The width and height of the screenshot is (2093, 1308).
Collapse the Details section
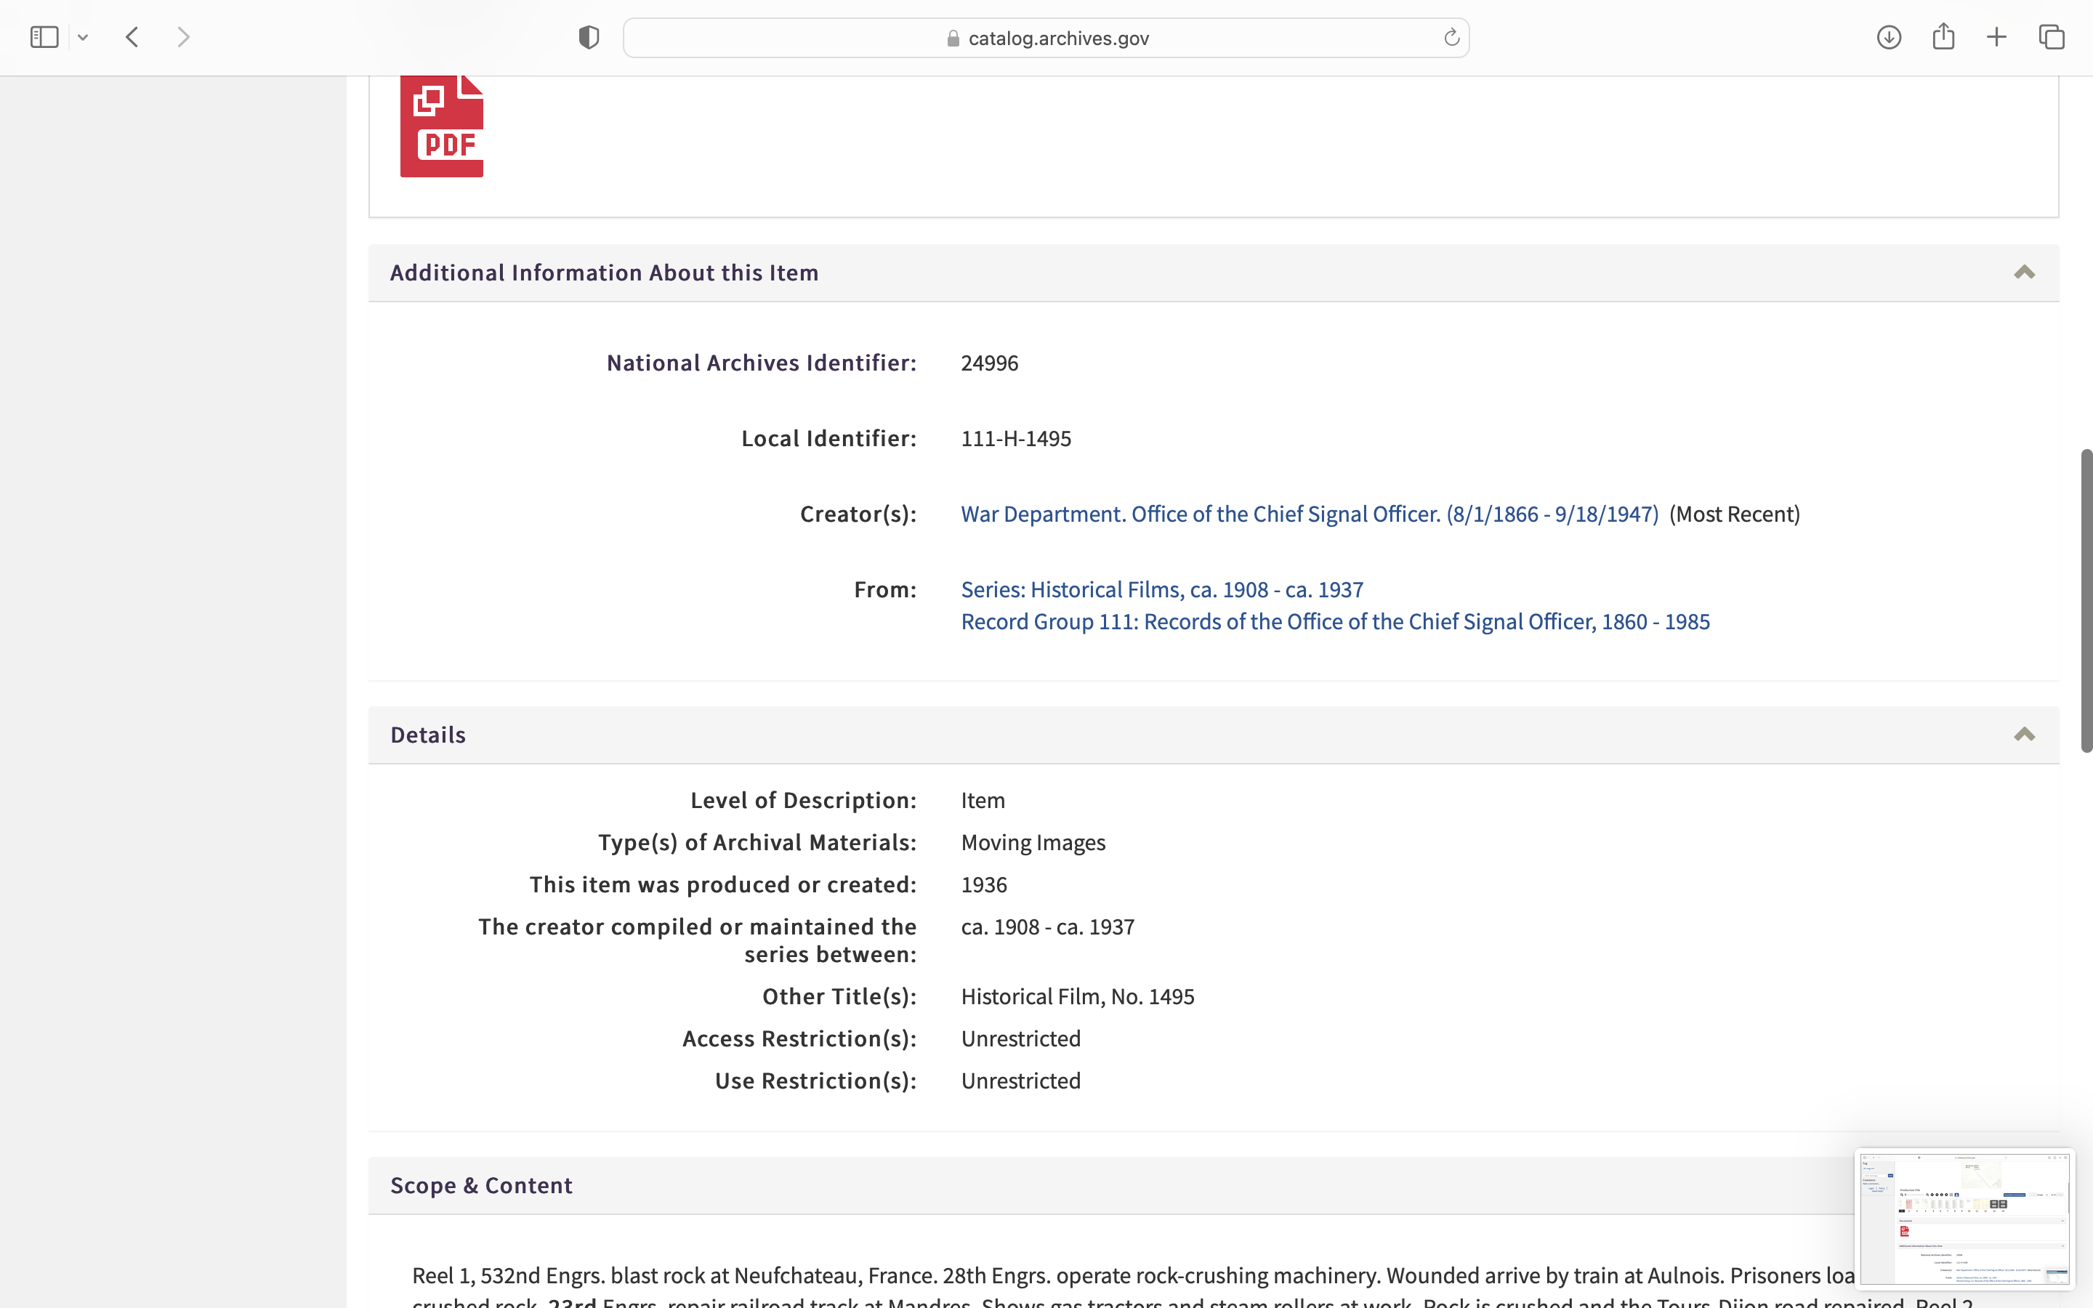tap(2024, 735)
